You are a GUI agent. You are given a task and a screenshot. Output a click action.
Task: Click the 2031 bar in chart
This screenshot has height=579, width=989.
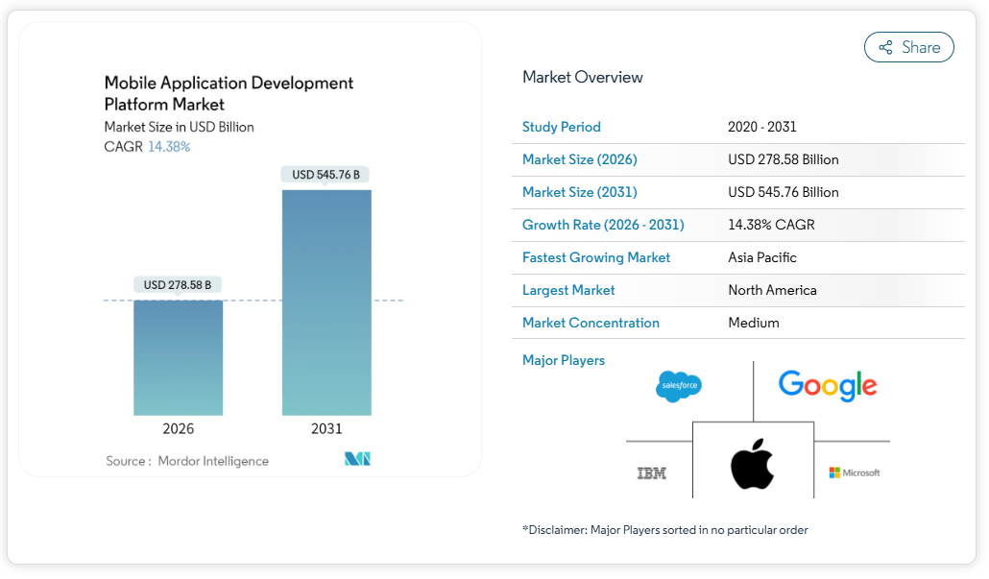point(326,302)
